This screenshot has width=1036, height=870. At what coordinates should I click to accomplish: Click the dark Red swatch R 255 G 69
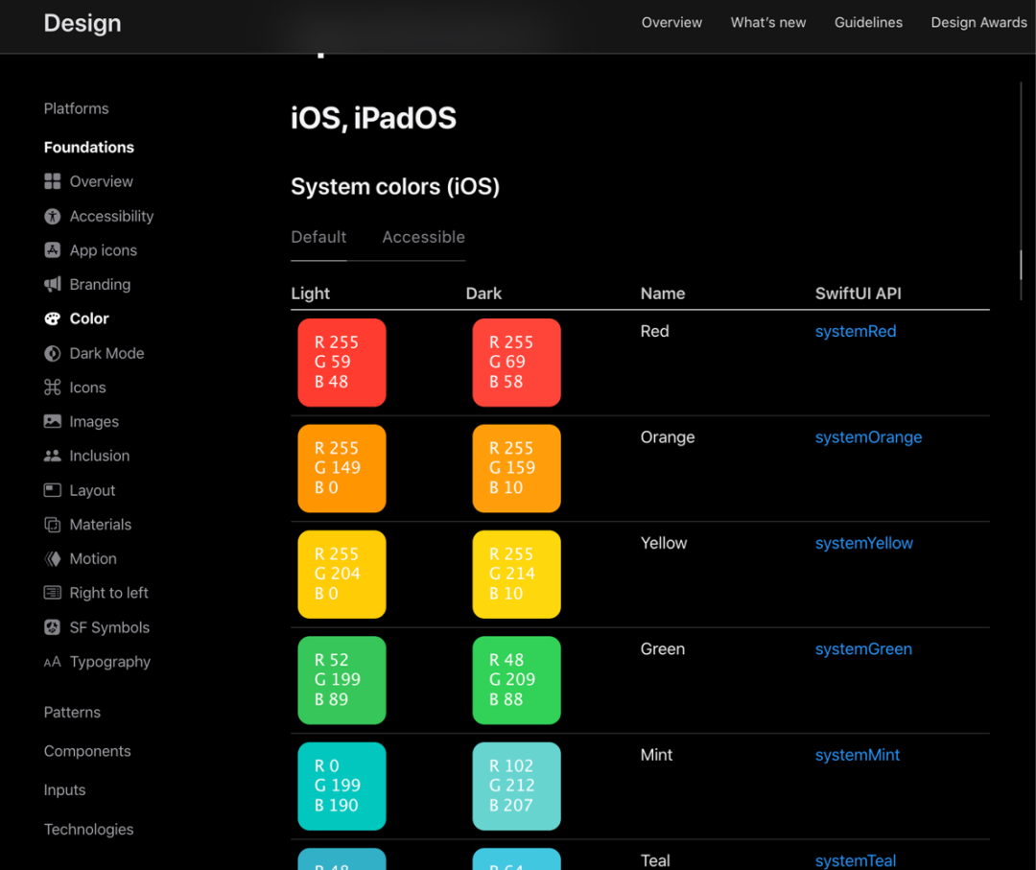pos(517,363)
